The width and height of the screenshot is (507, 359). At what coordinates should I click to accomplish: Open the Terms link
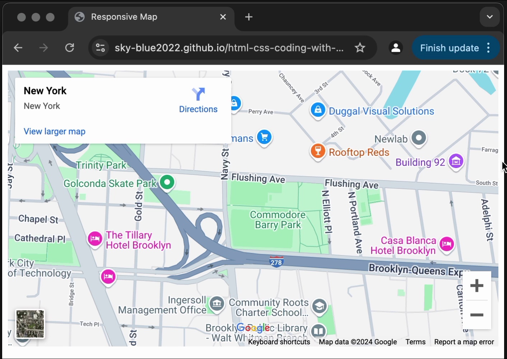point(415,342)
